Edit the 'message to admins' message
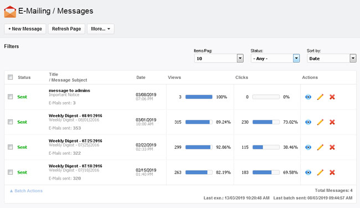The height and width of the screenshot is (208, 360). click(x=320, y=97)
